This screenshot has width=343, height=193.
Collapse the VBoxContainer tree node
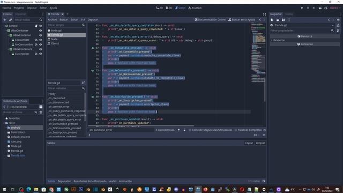coord(6,31)
